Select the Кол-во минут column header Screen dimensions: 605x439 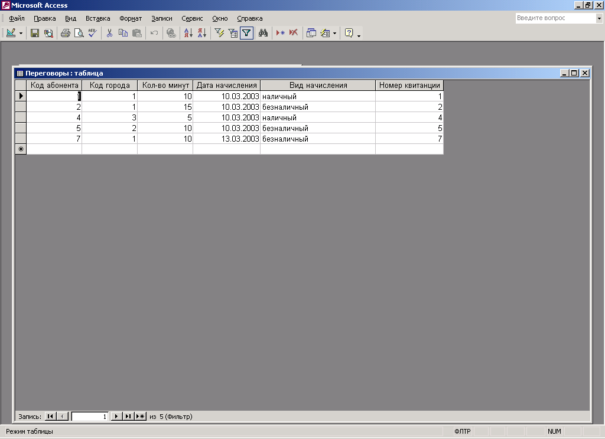click(165, 85)
